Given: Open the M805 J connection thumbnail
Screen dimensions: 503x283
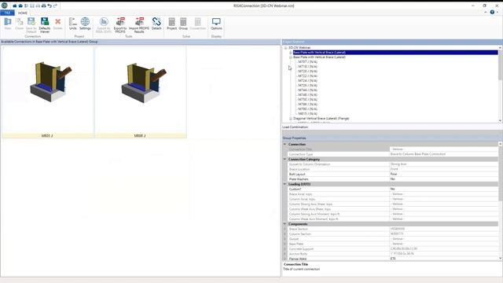Looking at the screenshot, I should pos(47,93).
